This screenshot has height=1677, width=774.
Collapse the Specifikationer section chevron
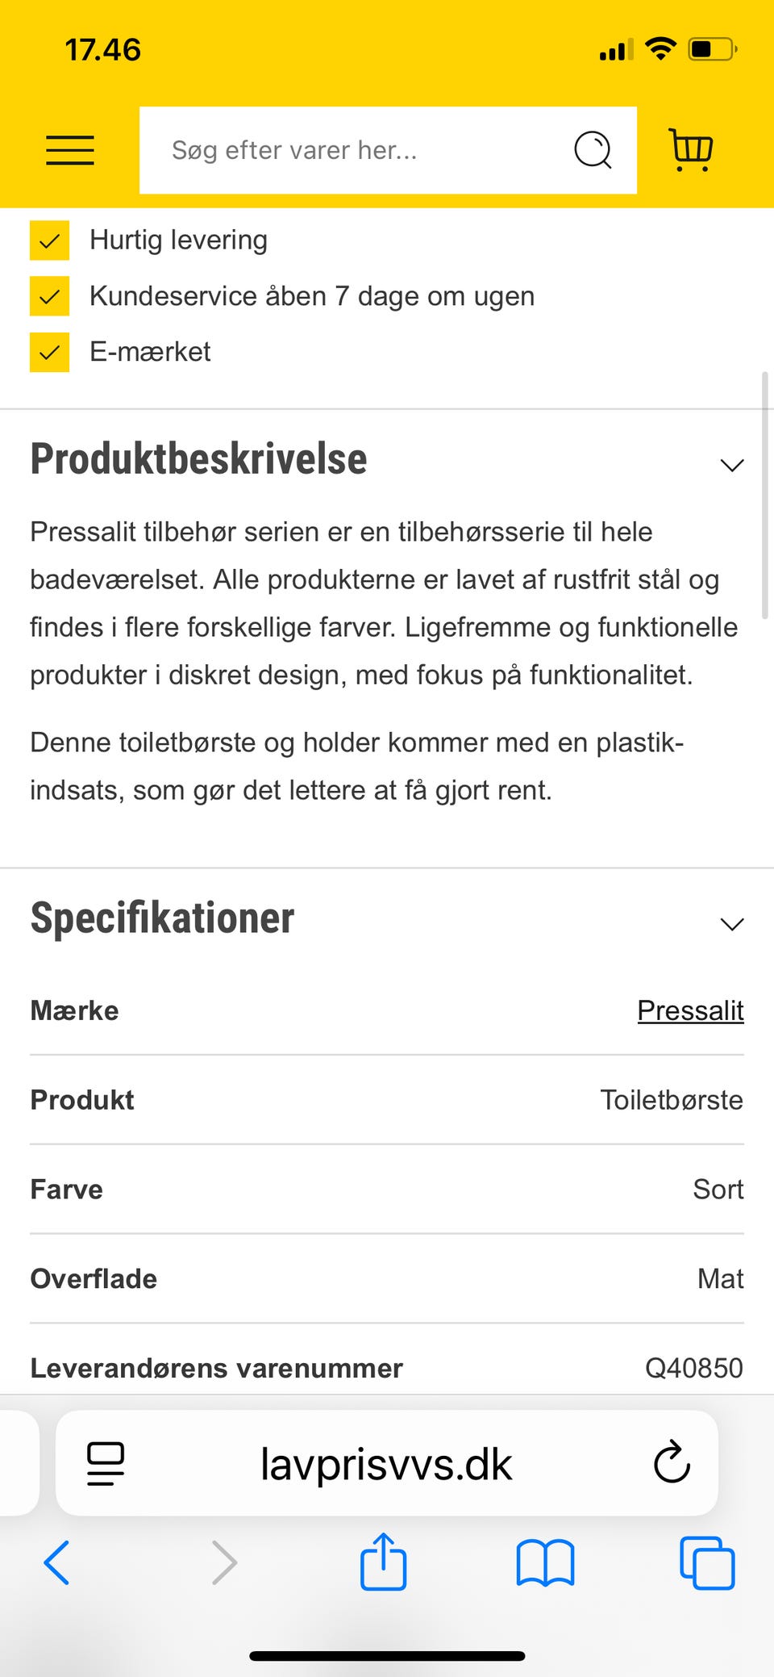731,924
